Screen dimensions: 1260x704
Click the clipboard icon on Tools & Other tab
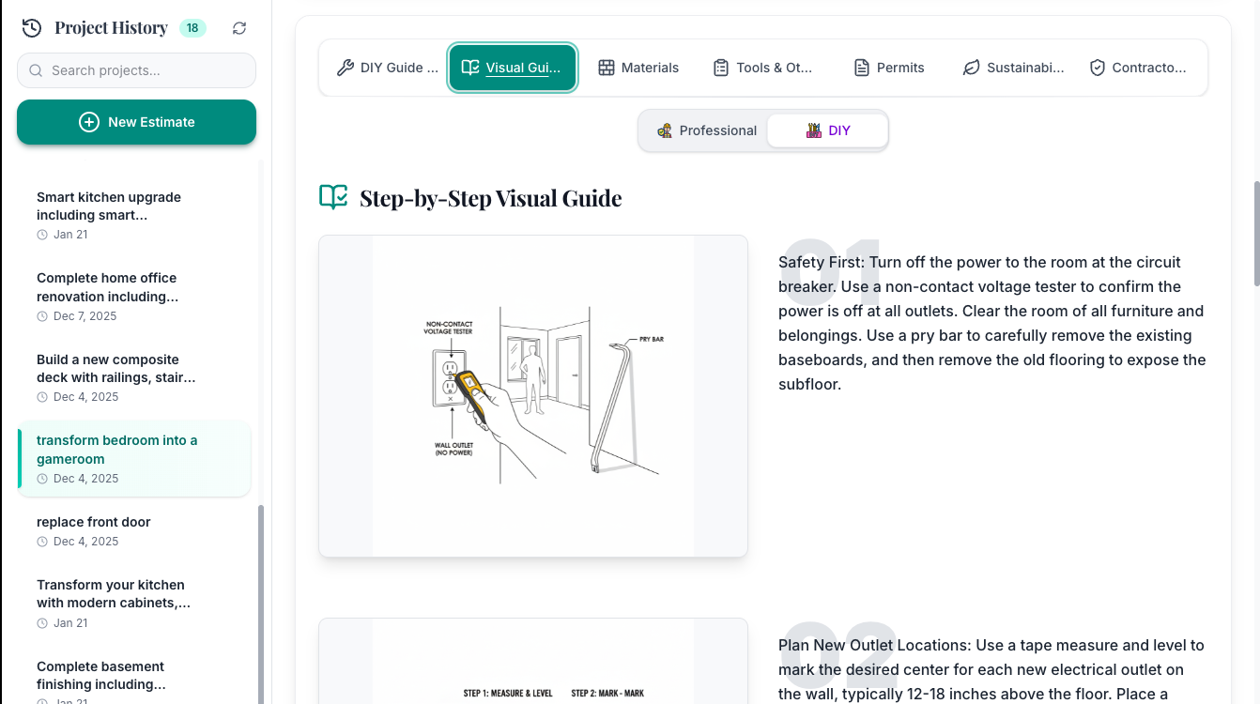pyautogui.click(x=721, y=67)
